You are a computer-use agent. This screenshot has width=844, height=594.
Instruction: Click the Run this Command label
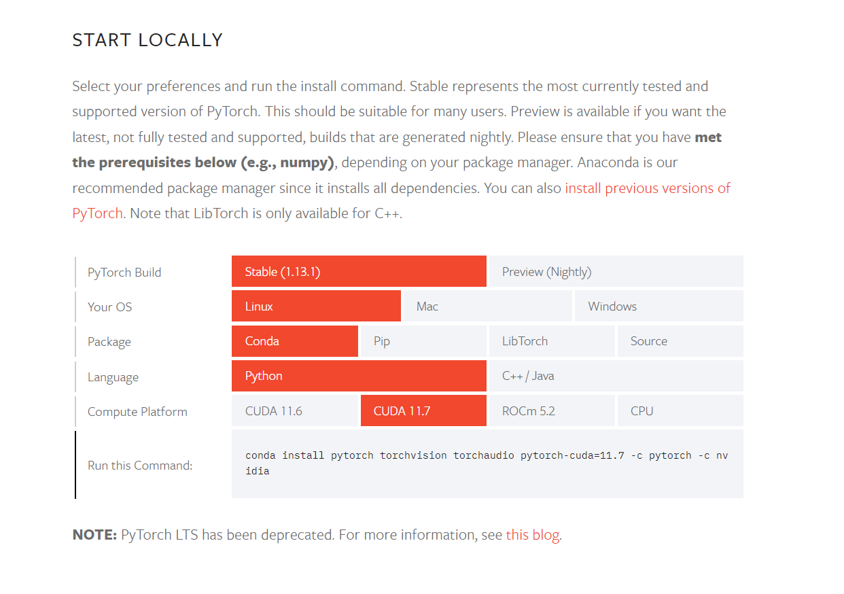coord(140,466)
